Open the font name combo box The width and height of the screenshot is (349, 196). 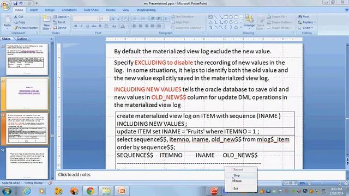86,19
